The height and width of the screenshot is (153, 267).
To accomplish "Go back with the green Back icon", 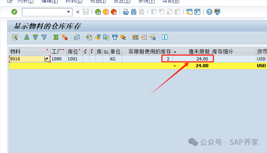I will [98, 12].
